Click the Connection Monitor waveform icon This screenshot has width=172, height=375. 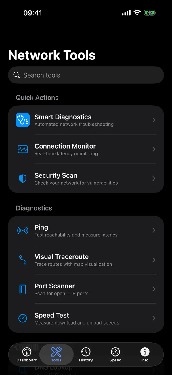[22, 149]
